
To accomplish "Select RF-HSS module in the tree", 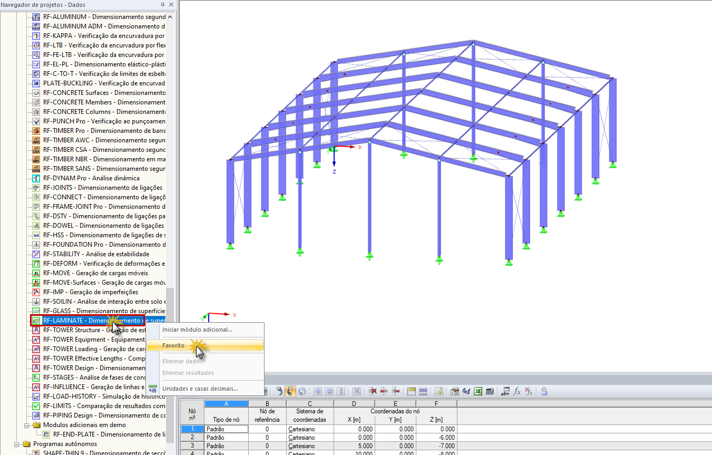I will tap(104, 235).
